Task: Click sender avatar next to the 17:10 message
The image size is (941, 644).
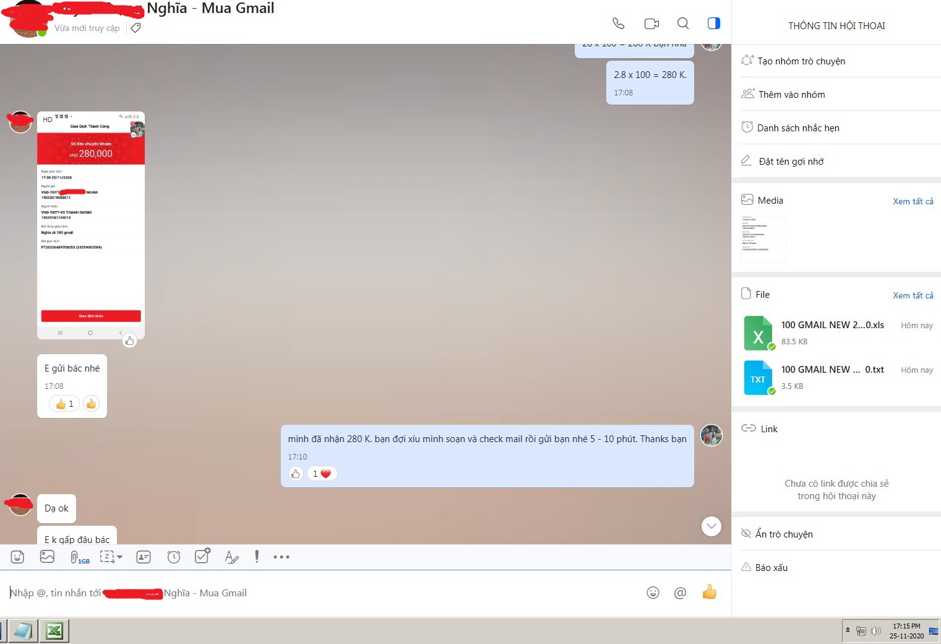Action: point(711,436)
